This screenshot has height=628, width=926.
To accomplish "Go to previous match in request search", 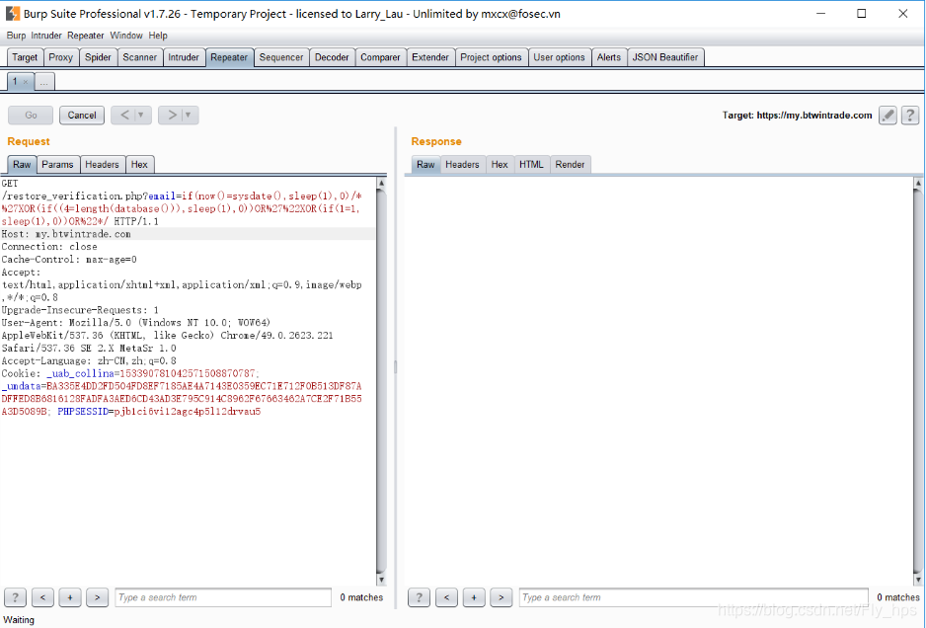I will (42, 597).
